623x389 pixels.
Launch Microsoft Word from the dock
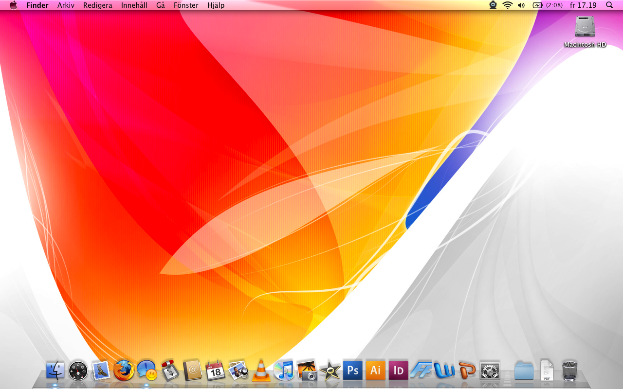pos(444,371)
